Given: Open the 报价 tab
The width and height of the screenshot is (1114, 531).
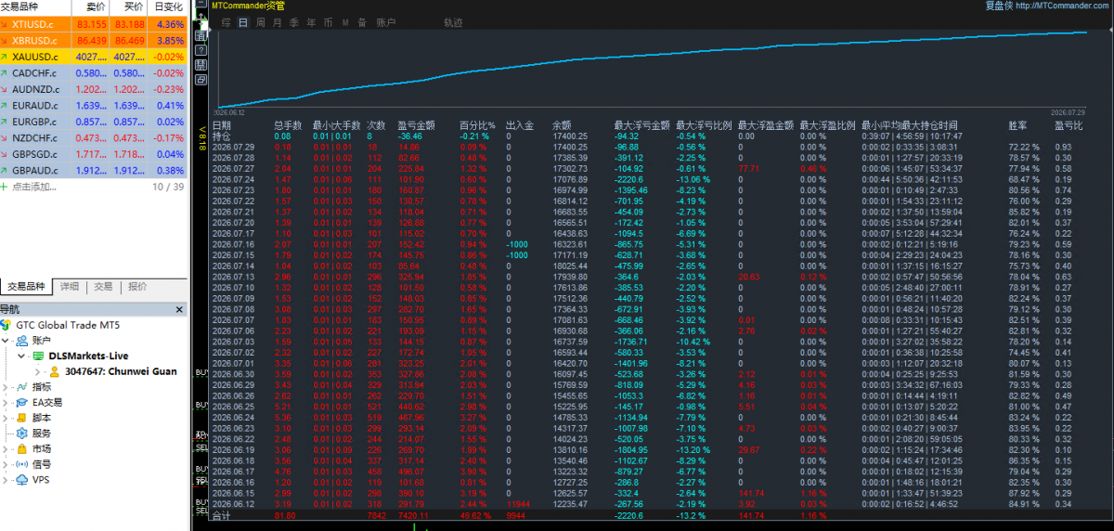Looking at the screenshot, I should [137, 287].
